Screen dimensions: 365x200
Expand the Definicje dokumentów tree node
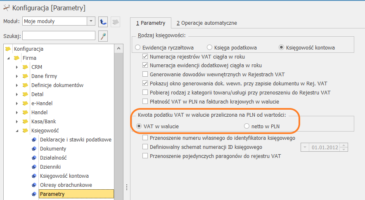click(17, 85)
